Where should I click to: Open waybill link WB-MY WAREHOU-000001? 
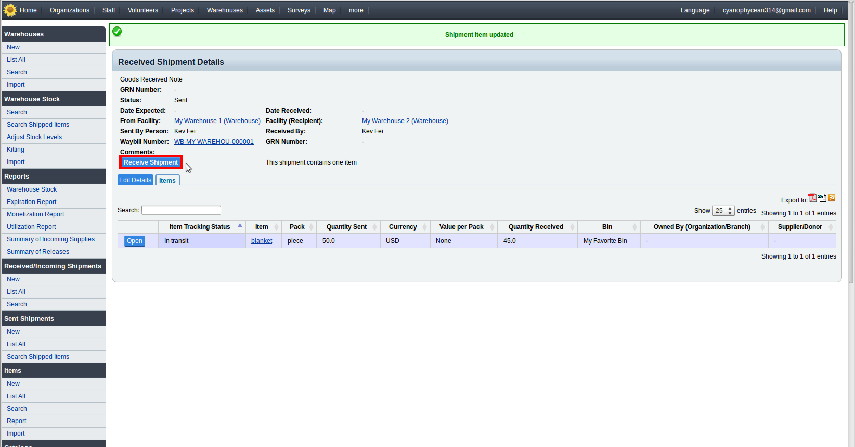pyautogui.click(x=214, y=142)
